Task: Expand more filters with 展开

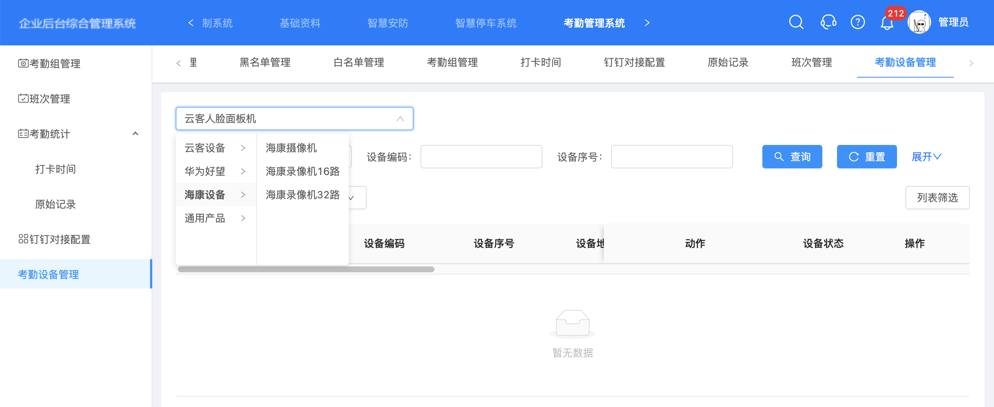Action: 926,157
